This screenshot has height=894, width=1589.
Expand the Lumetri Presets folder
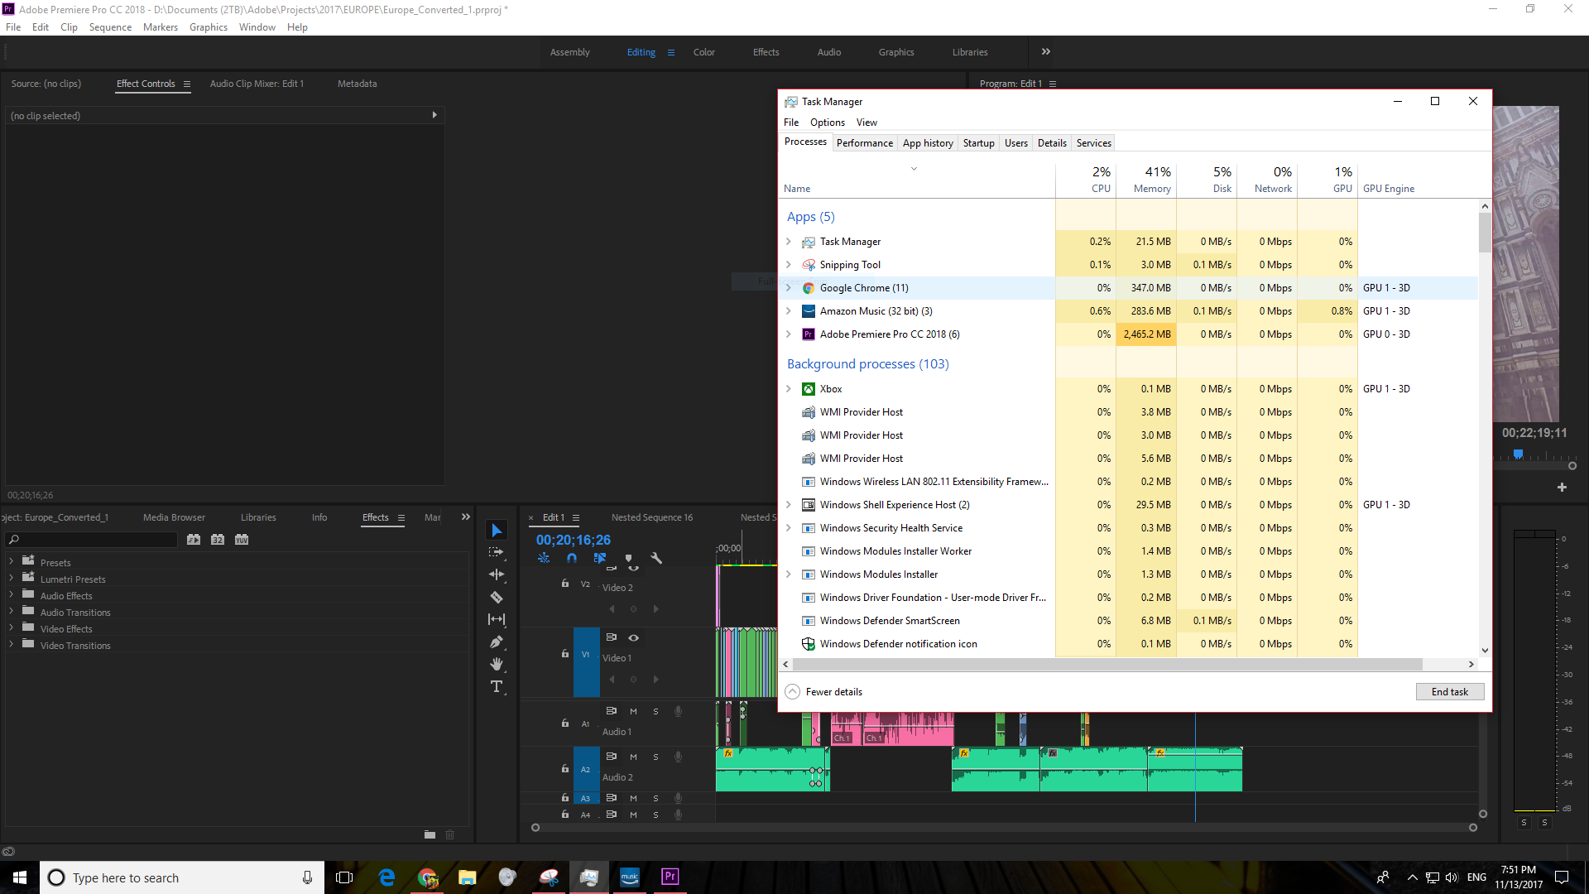(x=11, y=578)
